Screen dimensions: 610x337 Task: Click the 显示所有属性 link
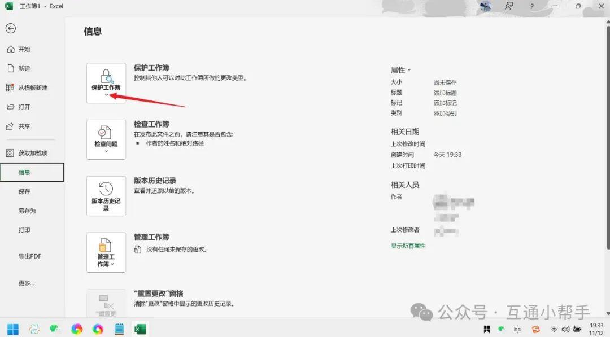[x=408, y=246]
